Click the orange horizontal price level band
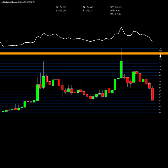Screen dimensions: 168x168 84,53
